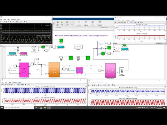
Task: Click Step Back in the Simulink toolstrip
Action: 57,24
